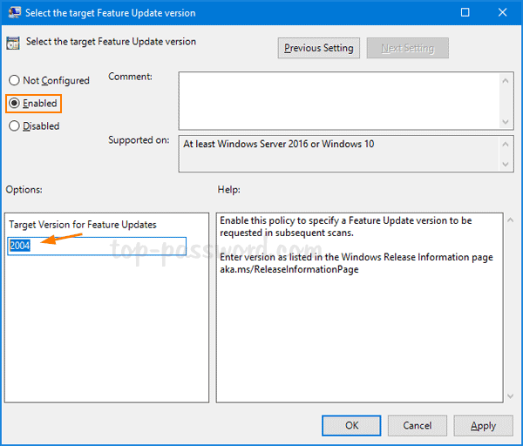The image size is (523, 446).
Task: Click the Next Setting button
Action: tap(407, 49)
